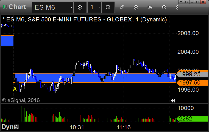Click the 2004.00 price axis label
The image size is (209, 132).
pyautogui.click(x=188, y=52)
